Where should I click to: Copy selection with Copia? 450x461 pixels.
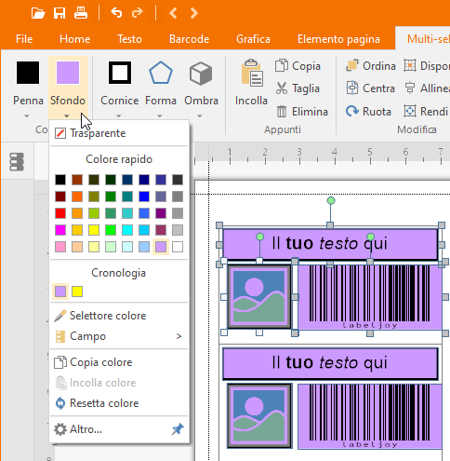coord(298,66)
